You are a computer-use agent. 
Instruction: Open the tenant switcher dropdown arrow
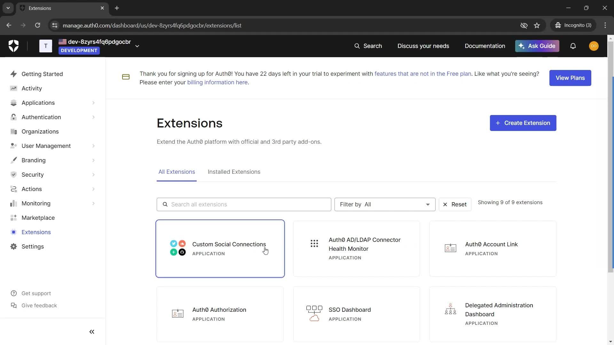coord(137,46)
